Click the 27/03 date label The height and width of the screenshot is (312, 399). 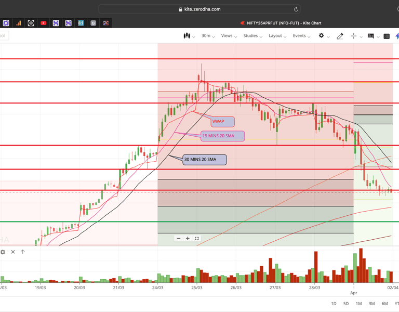click(275, 288)
